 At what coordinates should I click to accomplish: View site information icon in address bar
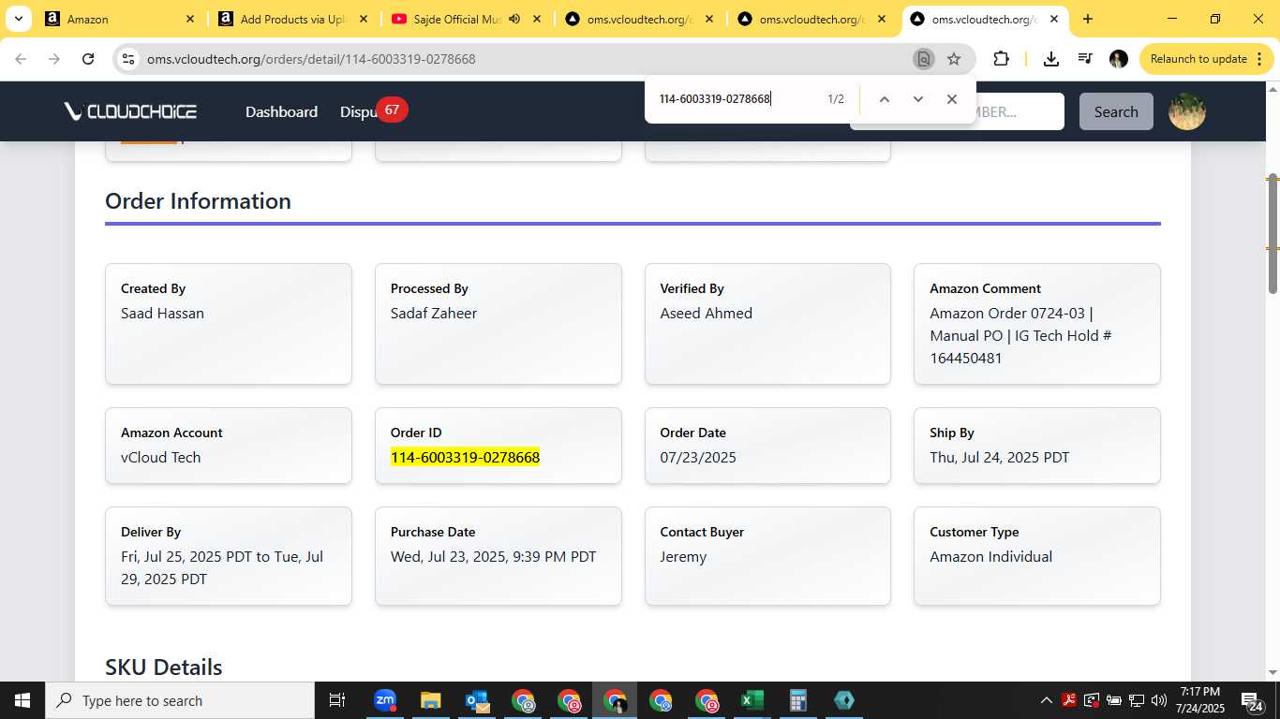(x=128, y=59)
